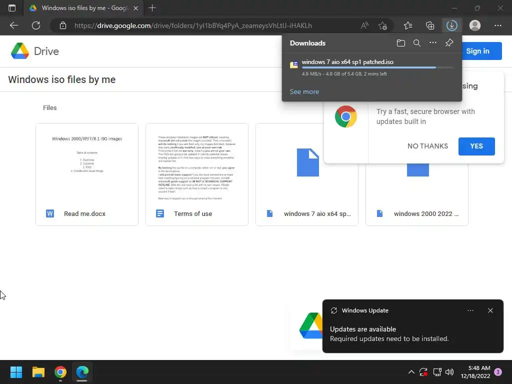
Task: Open Windows Update notification options menu
Action: click(x=470, y=310)
